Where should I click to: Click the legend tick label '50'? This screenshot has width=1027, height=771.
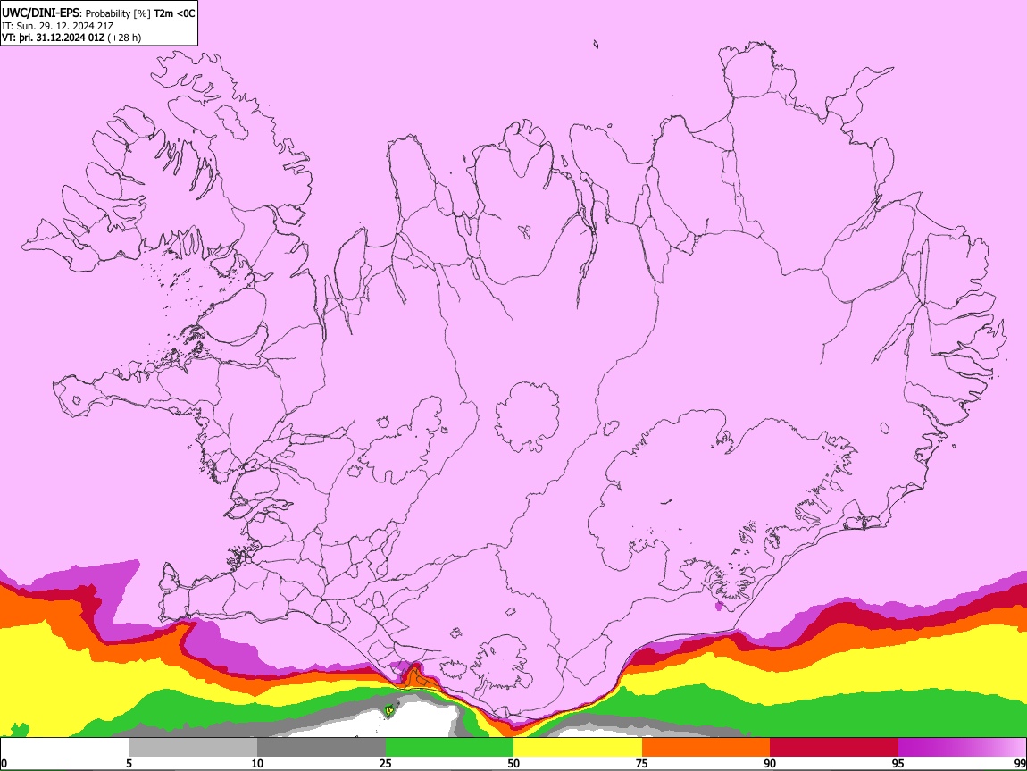(513, 764)
